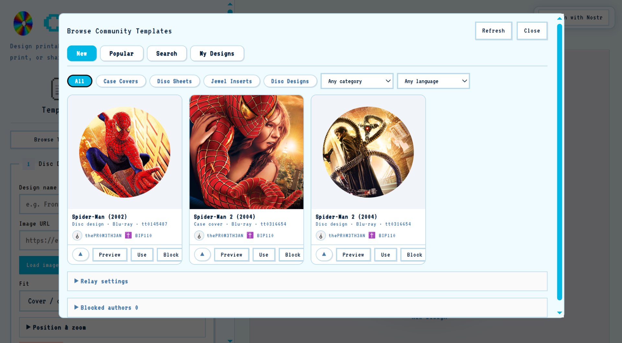Open author avatar on Spider-Man 2 case cover card
The height and width of the screenshot is (343, 622).
[x=199, y=236]
